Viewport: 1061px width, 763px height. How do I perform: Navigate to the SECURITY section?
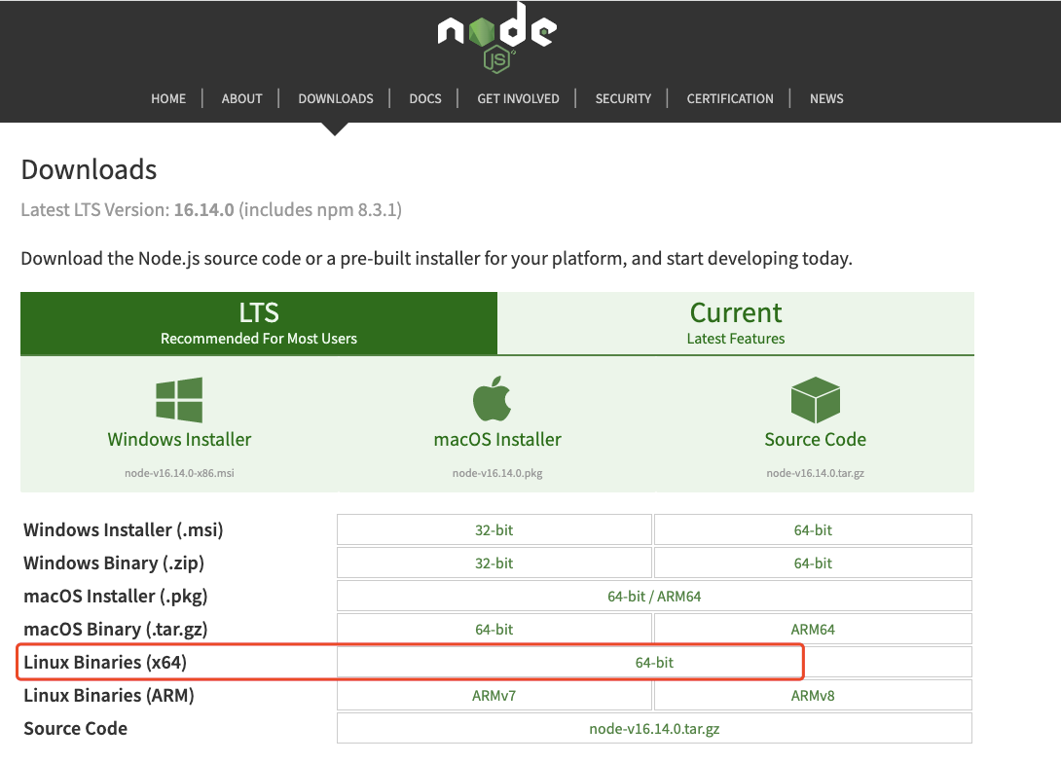tap(623, 98)
